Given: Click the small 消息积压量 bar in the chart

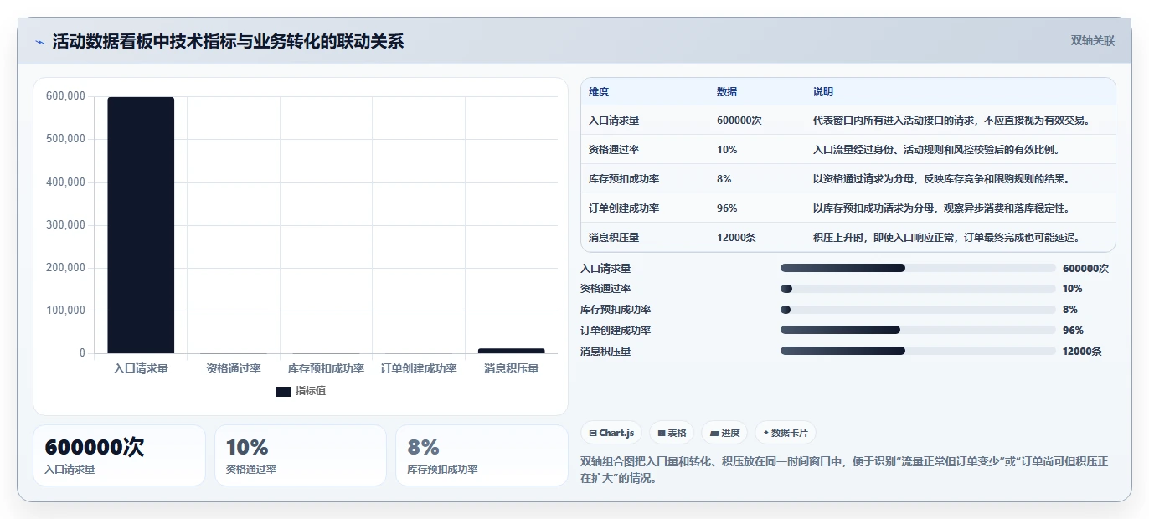Looking at the screenshot, I should 511,351.
